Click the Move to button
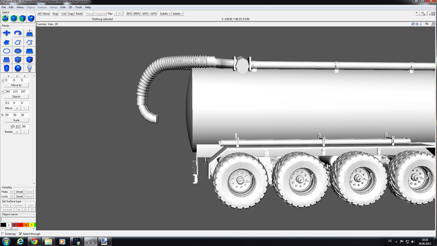Image resolution: width=437 pixels, height=246 pixels. 16,85
